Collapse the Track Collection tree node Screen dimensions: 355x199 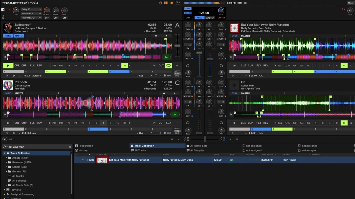(x=4, y=153)
